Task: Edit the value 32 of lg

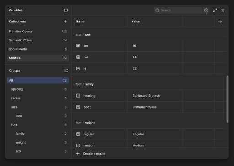Action: pyautogui.click(x=155, y=68)
